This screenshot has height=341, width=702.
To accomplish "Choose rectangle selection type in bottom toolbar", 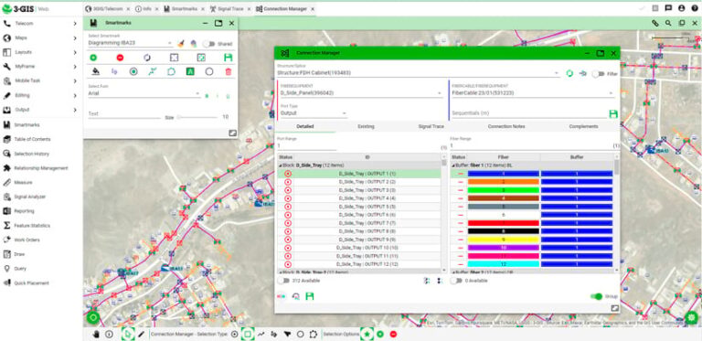I will click(248, 334).
